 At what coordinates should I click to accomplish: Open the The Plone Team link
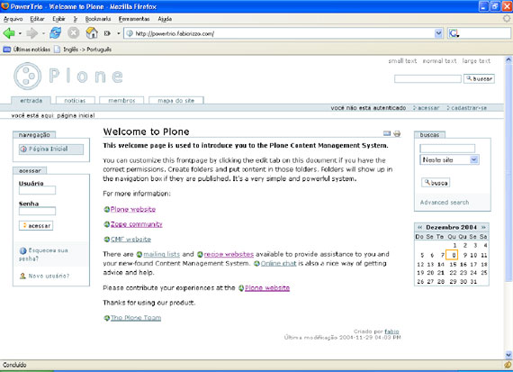tap(136, 318)
